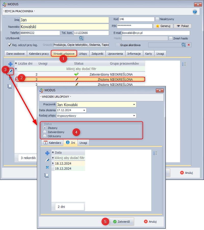Click the add plus icon in Wnioski urlopowe
This screenshot has height=230, width=204.
pyautogui.click(x=10, y=64)
